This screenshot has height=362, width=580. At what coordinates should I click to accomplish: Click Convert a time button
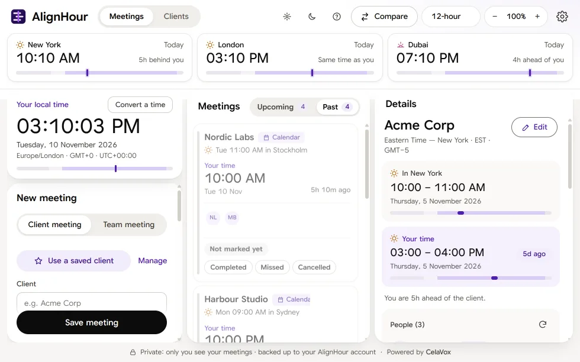(140, 105)
